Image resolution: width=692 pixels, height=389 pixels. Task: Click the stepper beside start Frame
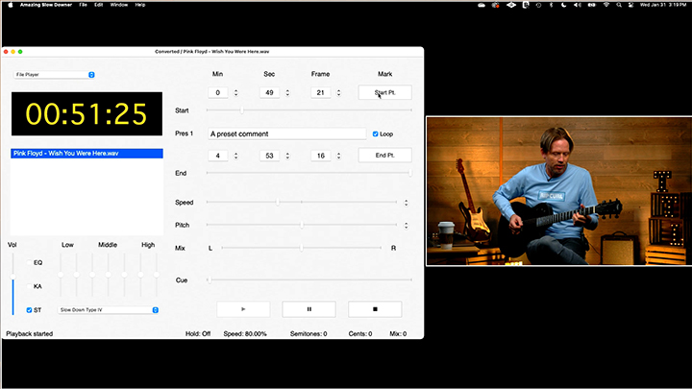point(338,92)
